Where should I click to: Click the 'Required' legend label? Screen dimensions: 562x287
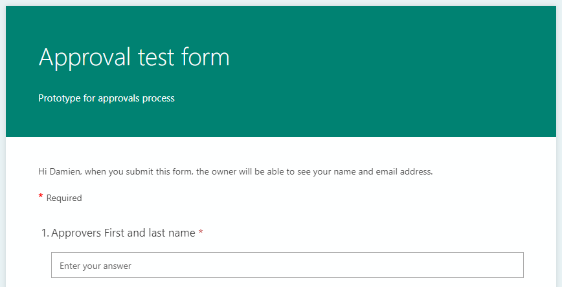tap(64, 198)
